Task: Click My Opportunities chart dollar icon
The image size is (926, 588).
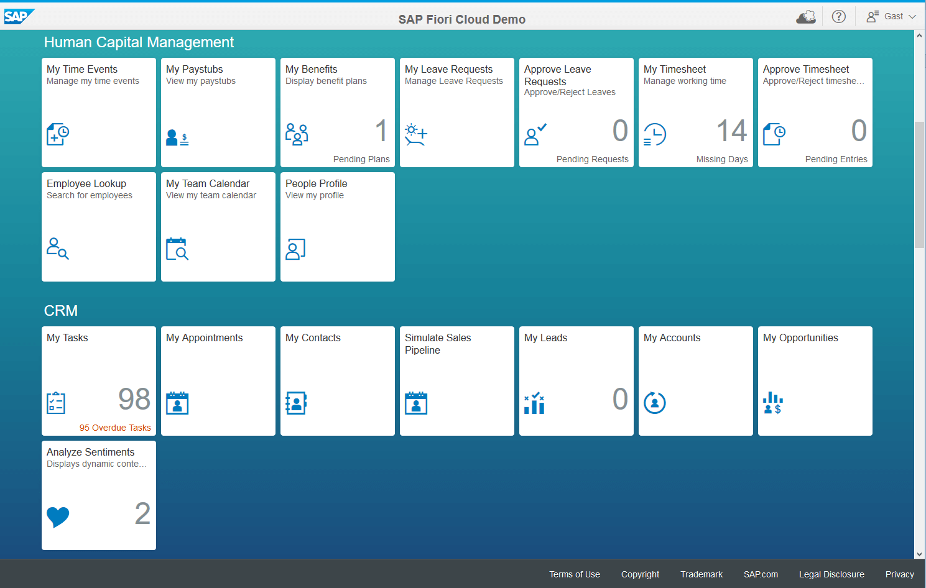Action: pyautogui.click(x=773, y=403)
